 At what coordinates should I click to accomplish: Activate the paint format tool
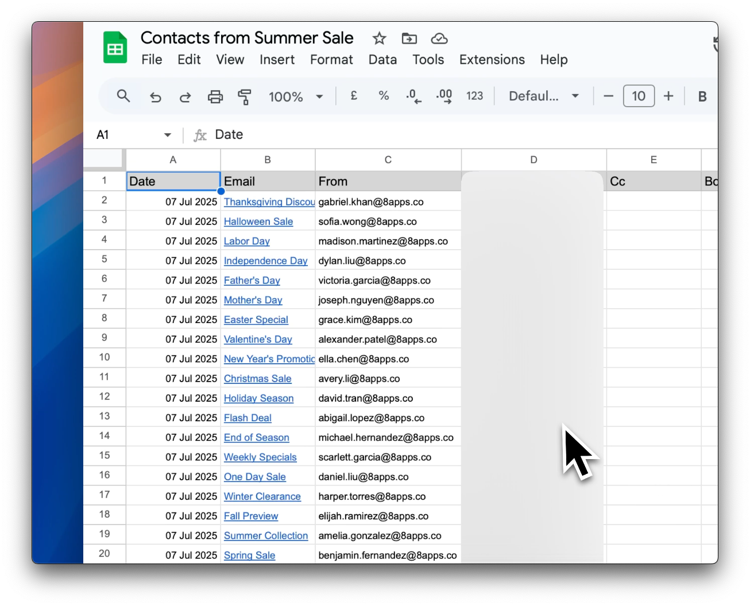pyautogui.click(x=245, y=96)
